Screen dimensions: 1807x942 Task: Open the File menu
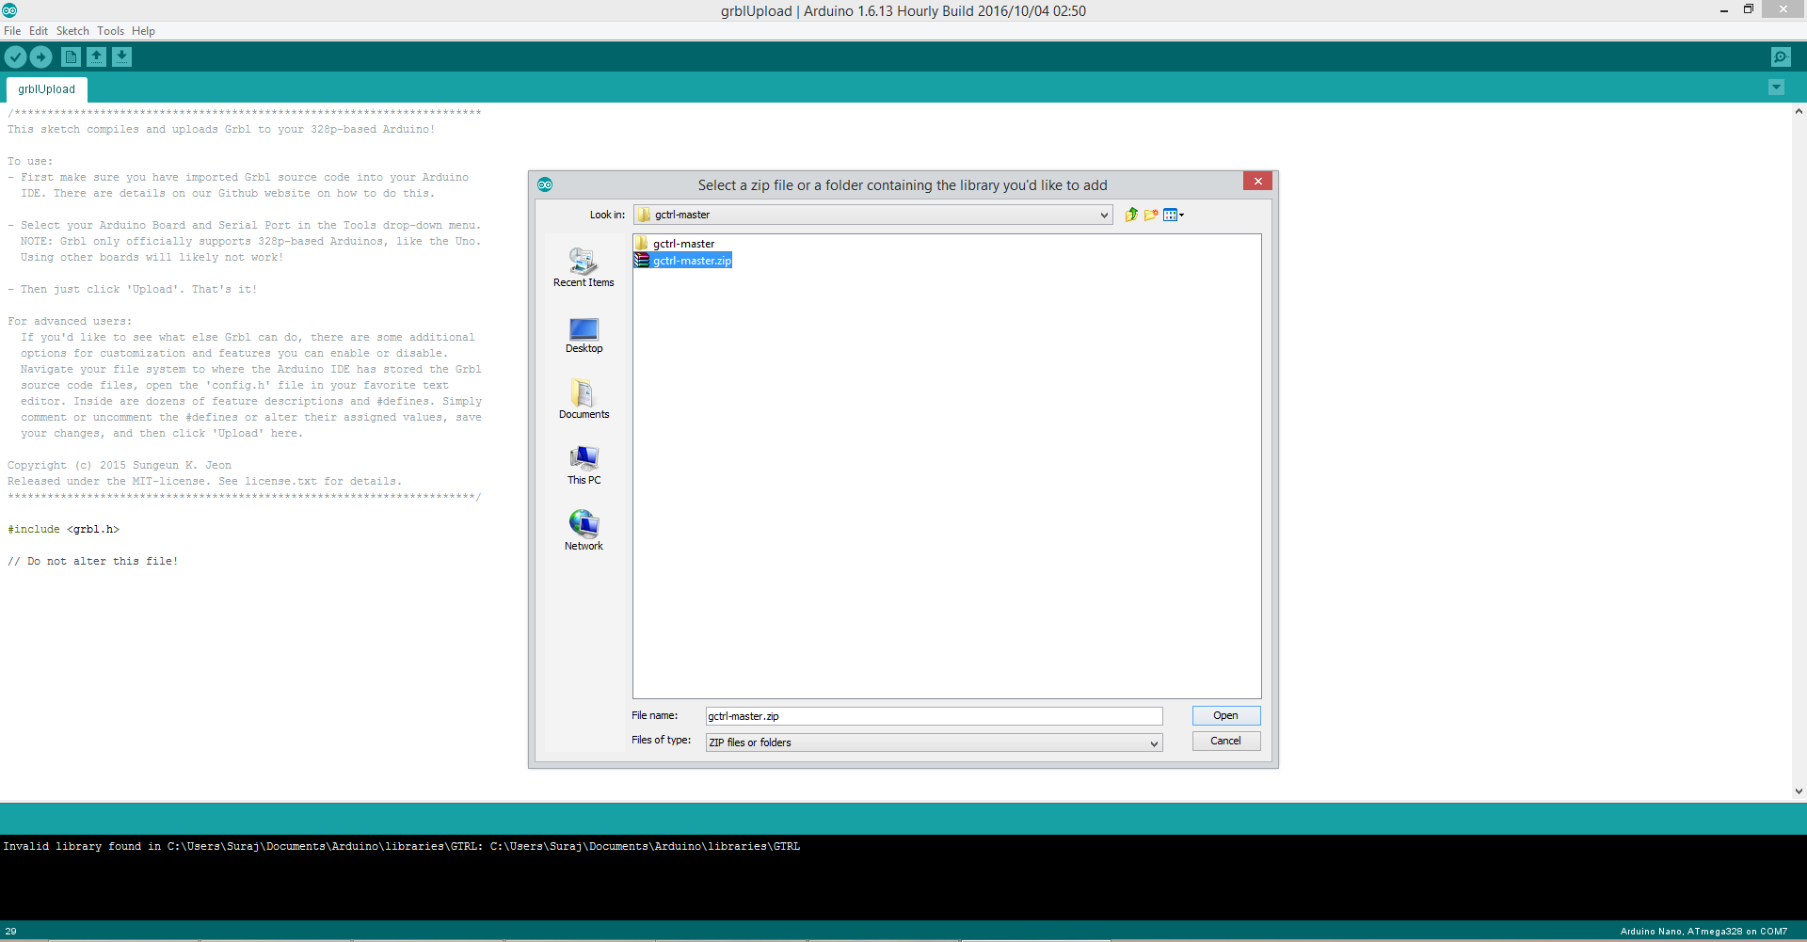12,31
